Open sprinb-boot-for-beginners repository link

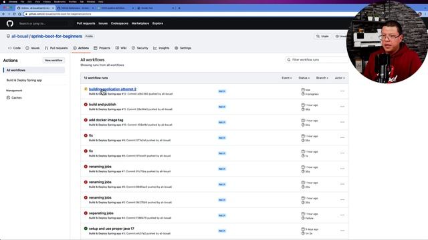click(56, 36)
